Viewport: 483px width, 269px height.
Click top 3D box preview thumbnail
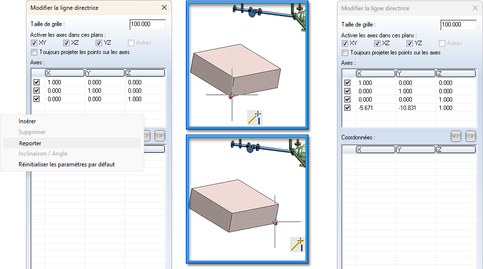(247, 65)
